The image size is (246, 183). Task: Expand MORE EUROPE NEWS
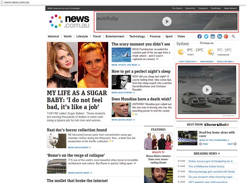point(80,173)
